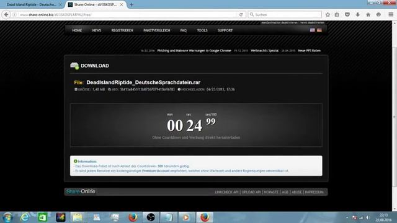Open ABUSE footer link
Image resolution: width=397 pixels, height=223 pixels.
point(297,192)
